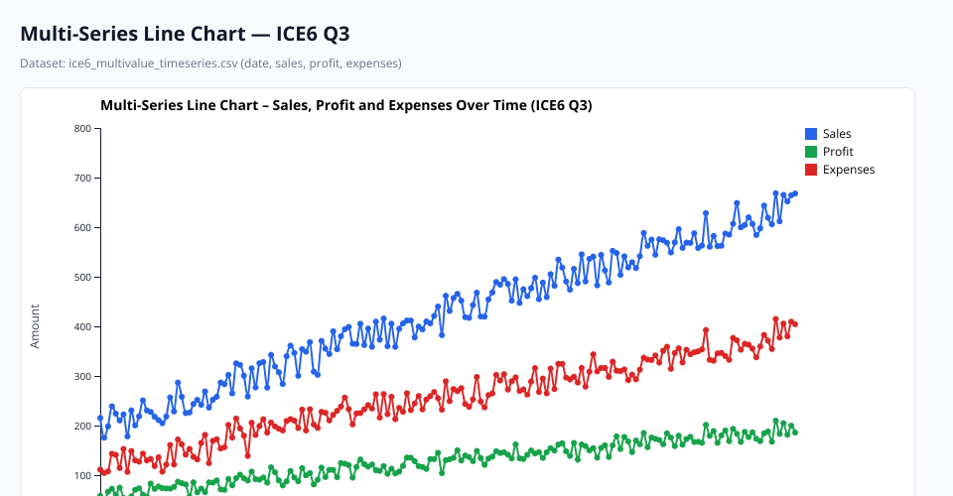
Task: Click the final data point of Expenses line
Action: coord(795,324)
